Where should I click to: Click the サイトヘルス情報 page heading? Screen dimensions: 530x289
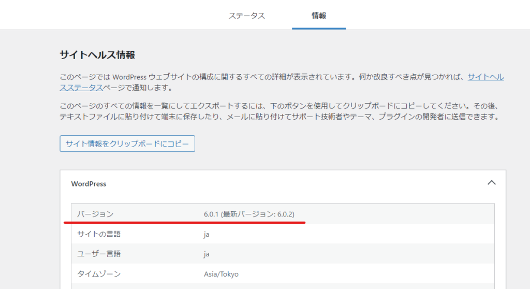click(x=97, y=55)
